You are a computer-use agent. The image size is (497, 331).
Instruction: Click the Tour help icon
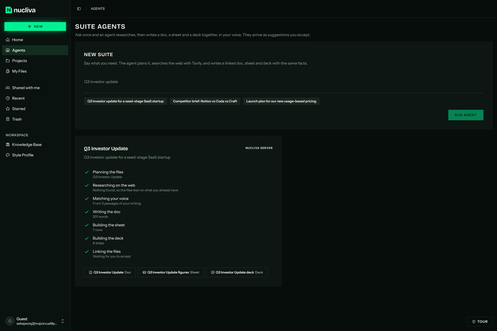coord(474,322)
